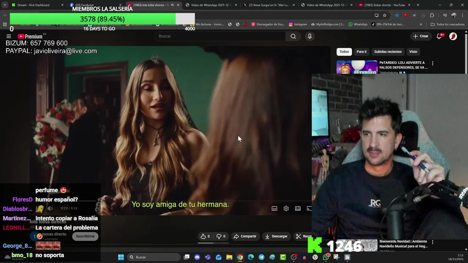This screenshot has height=263, width=468.
Task: Open the Bienvenida Navidad video title
Action: pos(403,244)
